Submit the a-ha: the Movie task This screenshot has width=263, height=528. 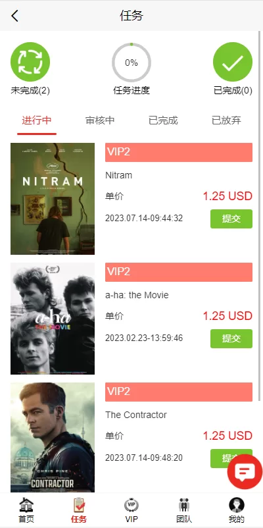pos(231,339)
